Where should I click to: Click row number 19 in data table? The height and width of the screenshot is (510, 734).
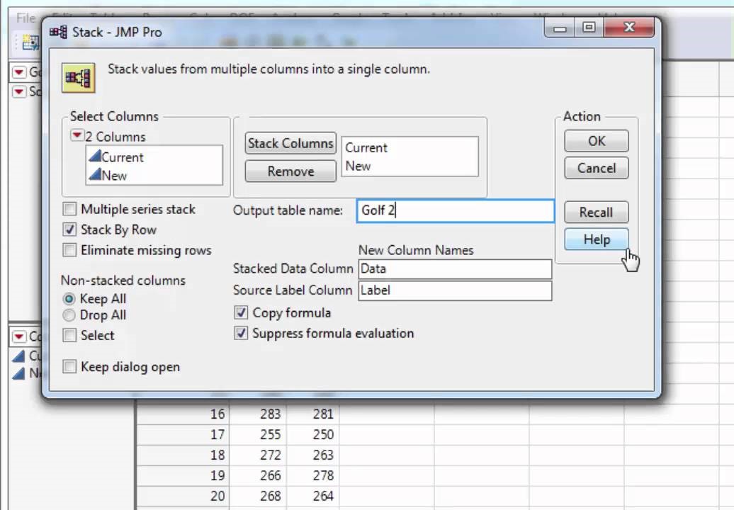point(218,476)
